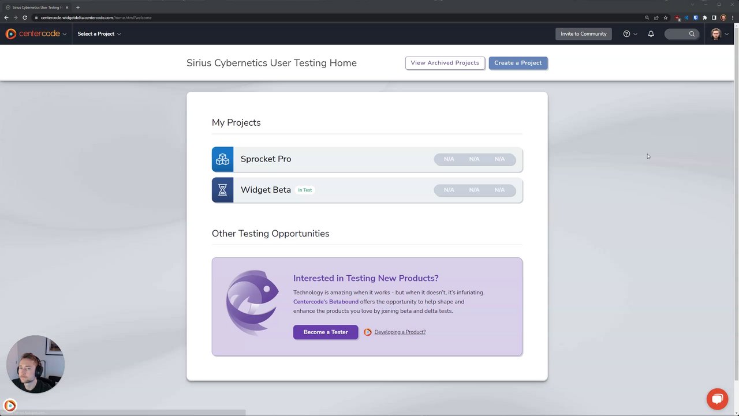The height and width of the screenshot is (416, 739).
Task: Expand the user account chevron
Action: 727,34
